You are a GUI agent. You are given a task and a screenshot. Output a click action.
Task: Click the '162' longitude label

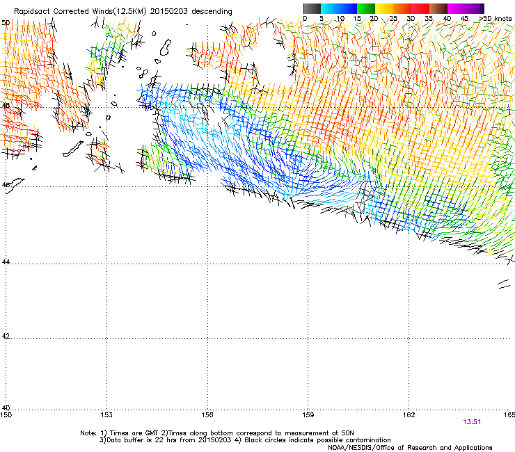coord(409,415)
